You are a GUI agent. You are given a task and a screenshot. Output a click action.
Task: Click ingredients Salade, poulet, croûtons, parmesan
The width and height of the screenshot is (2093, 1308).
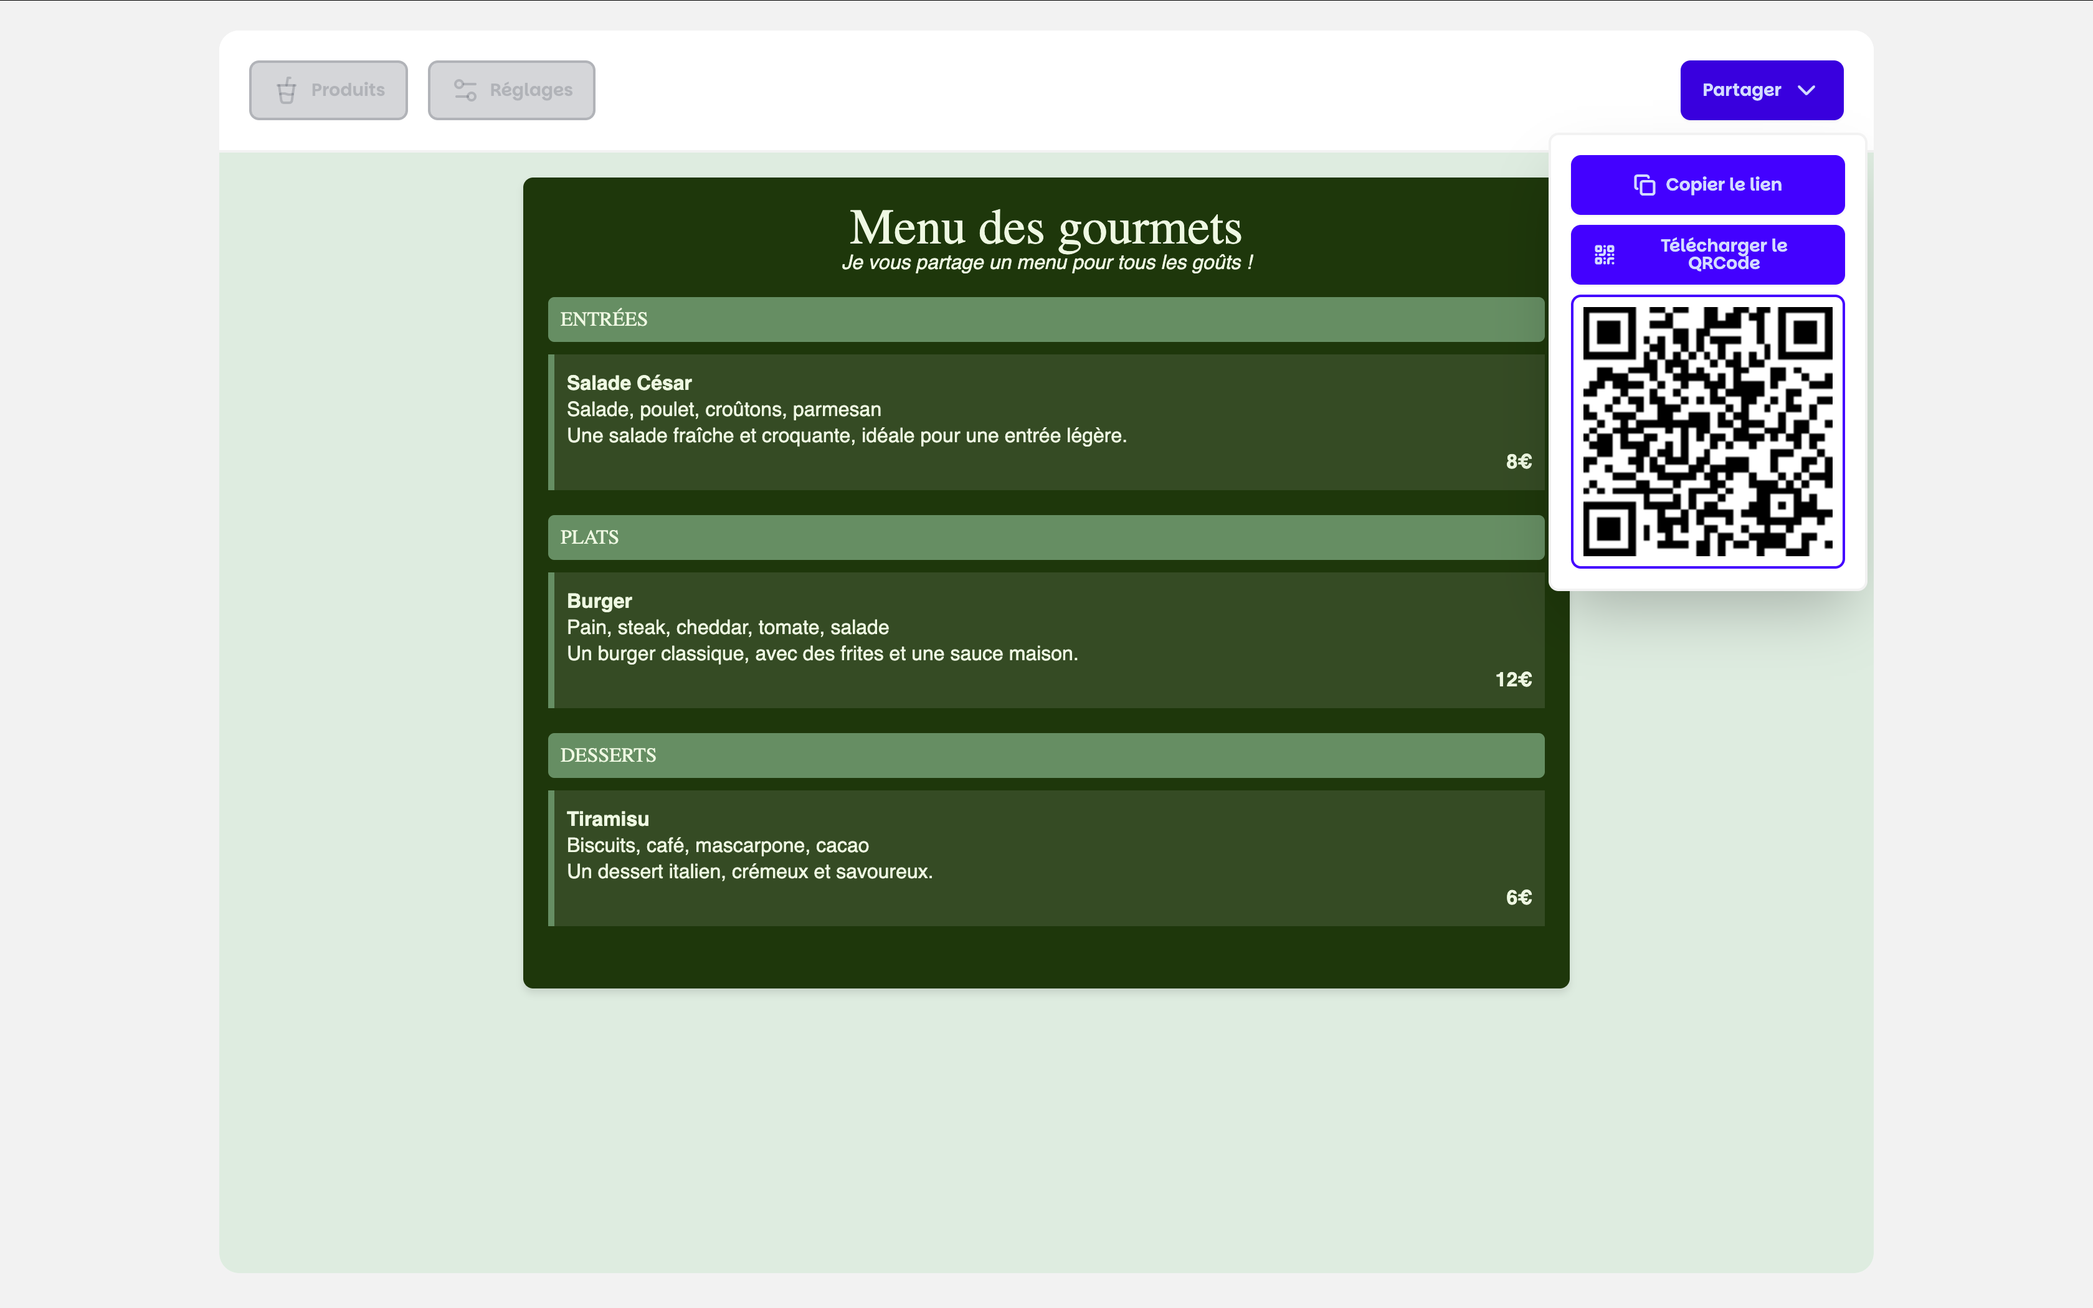[724, 409]
